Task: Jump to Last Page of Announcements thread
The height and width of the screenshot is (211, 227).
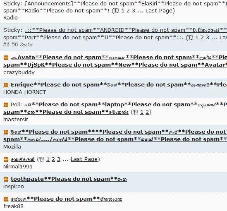Action: [x=159, y=11]
